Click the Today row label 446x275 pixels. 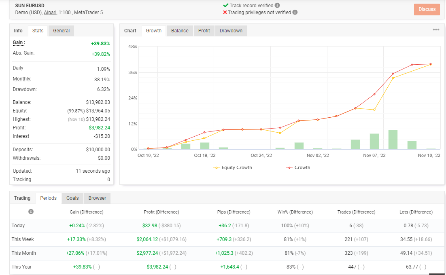(x=18, y=226)
